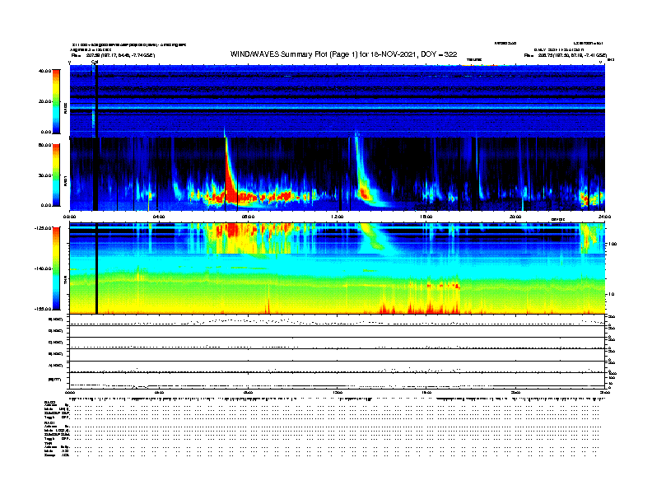Click the 40.00 label on RAD2 scale
The width and height of the screenshot is (652, 504).
click(45, 71)
